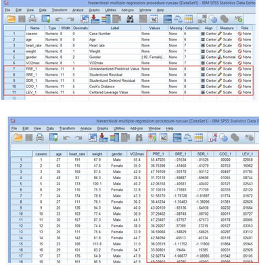Open Analyze menu in upper window
The height and width of the screenshot is (265, 259).
coord(78,10)
